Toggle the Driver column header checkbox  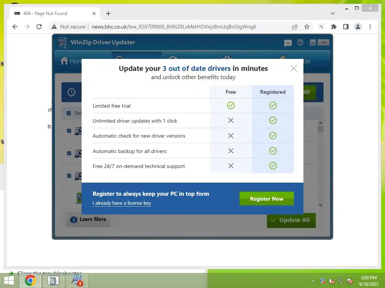69,113
